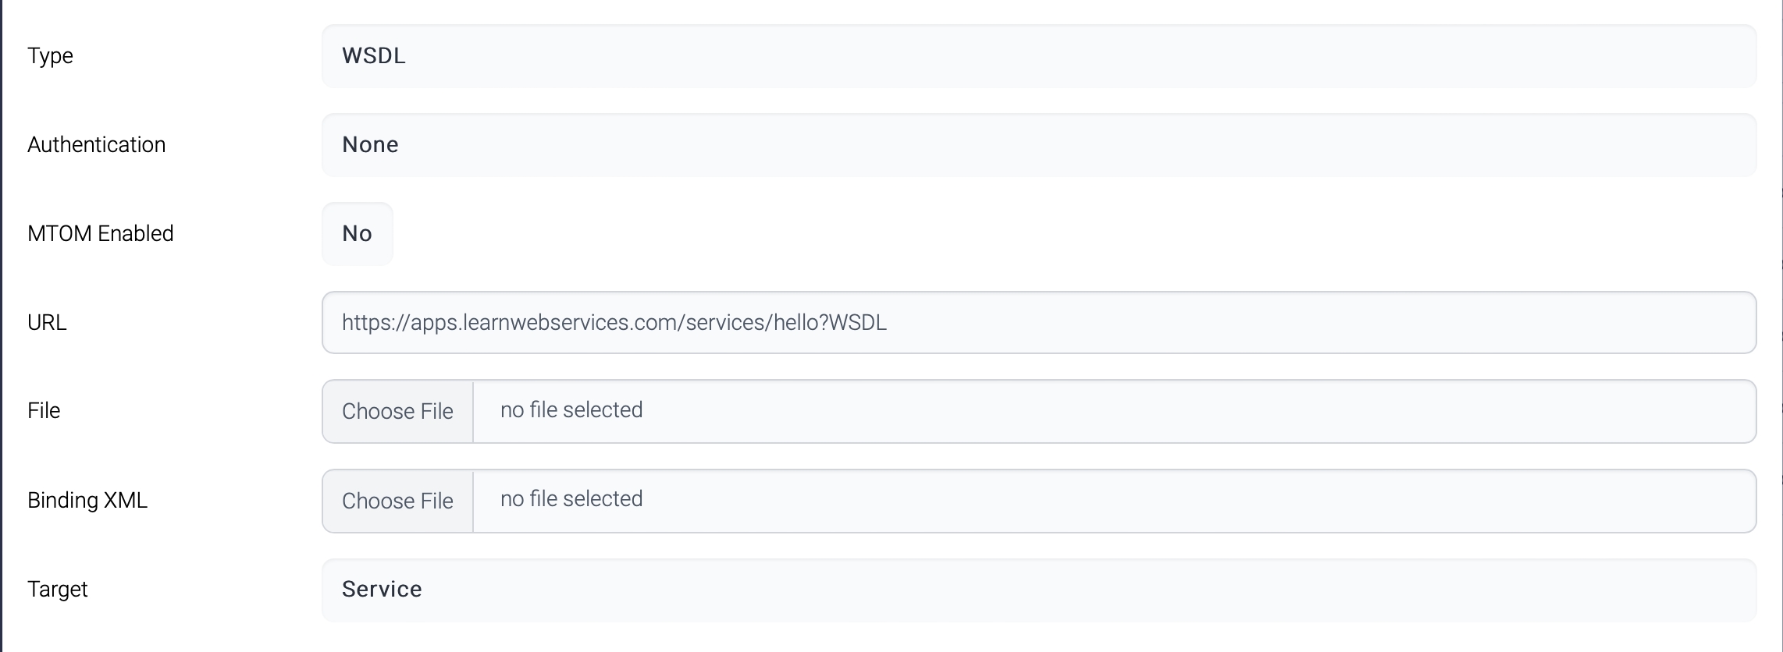Screen dimensions: 1783x652
Task: Click the Binding XML 'no file selected' text
Action: coord(571,499)
